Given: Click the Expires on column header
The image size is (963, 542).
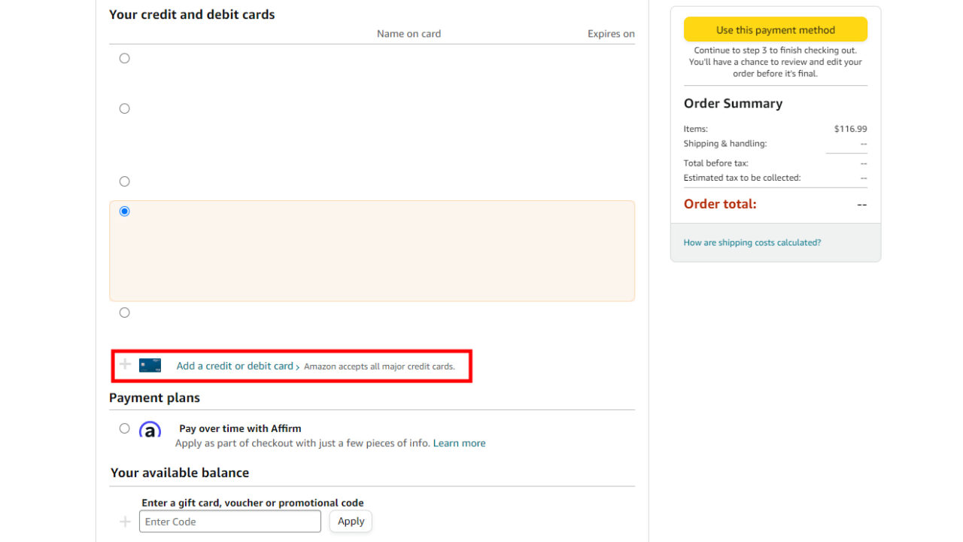Looking at the screenshot, I should point(611,33).
